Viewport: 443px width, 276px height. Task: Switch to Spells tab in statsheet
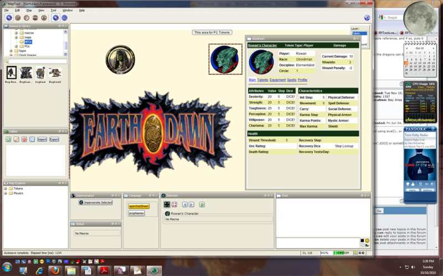coord(292,80)
